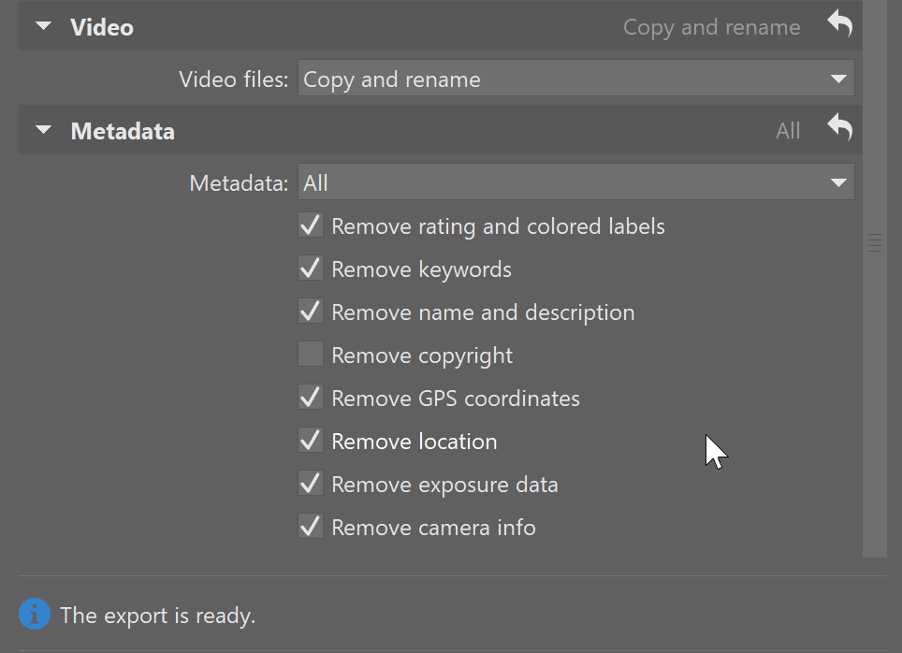Uncheck Remove exposure data

[x=311, y=484]
